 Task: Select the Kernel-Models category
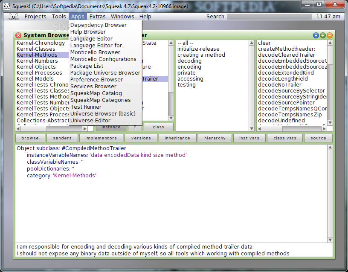[35, 79]
